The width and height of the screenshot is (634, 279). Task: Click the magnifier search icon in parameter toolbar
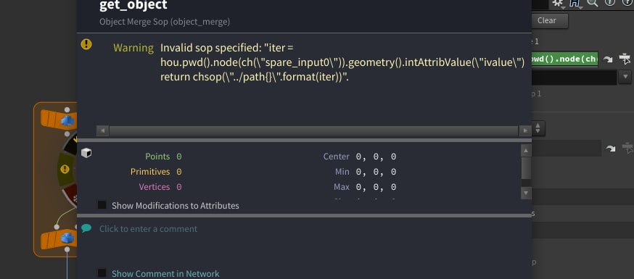pos(593,3)
